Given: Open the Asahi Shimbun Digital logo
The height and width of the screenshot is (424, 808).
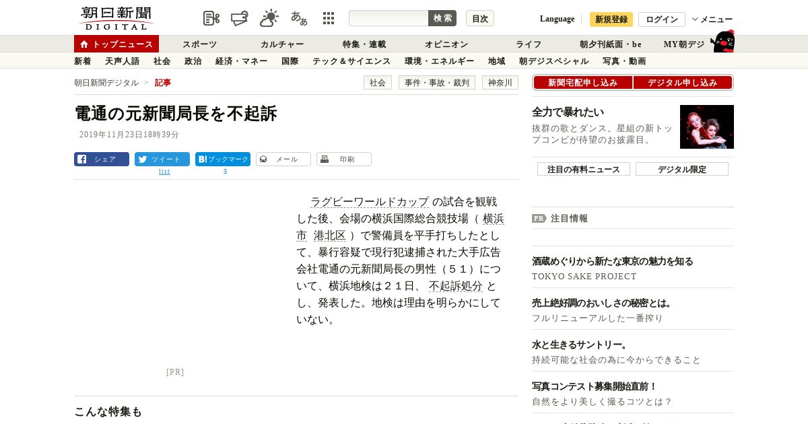Looking at the screenshot, I should coord(116,18).
